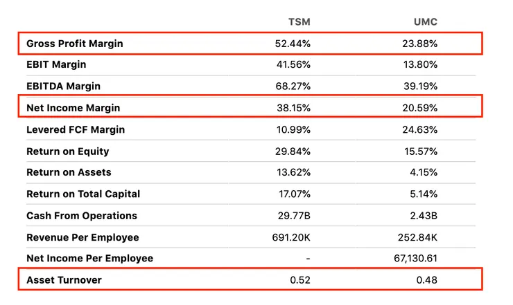Select the Gross Profit Margin row label

pos(75,44)
